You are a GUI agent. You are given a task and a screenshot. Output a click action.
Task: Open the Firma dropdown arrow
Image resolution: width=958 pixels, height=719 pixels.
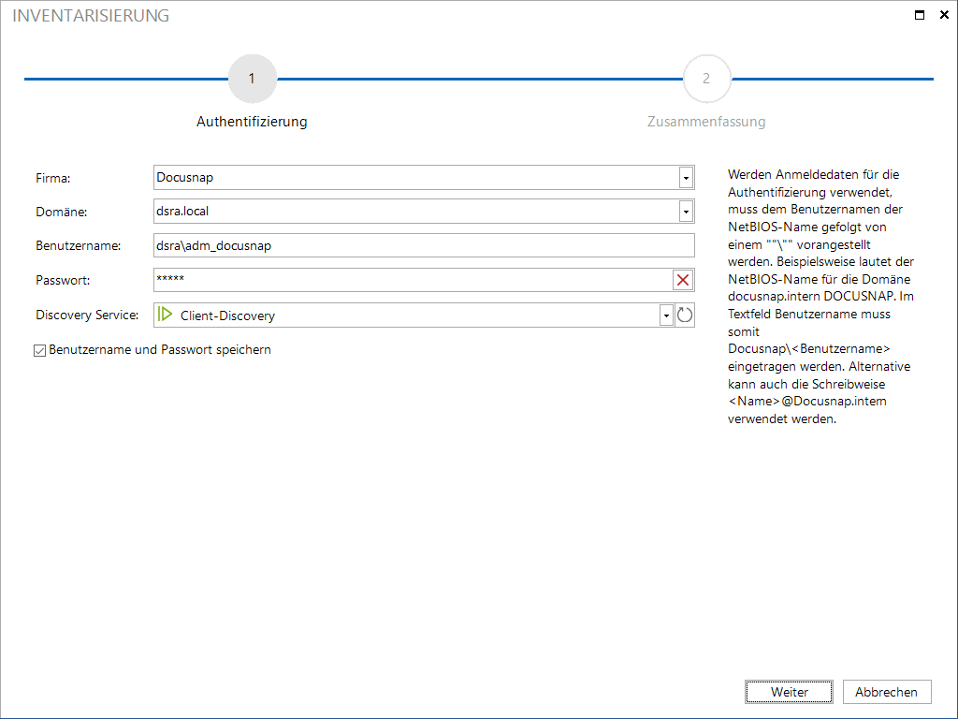686,178
